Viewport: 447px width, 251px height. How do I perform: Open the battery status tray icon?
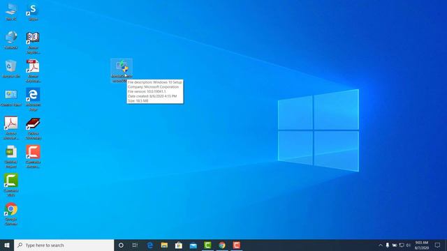(x=395, y=245)
